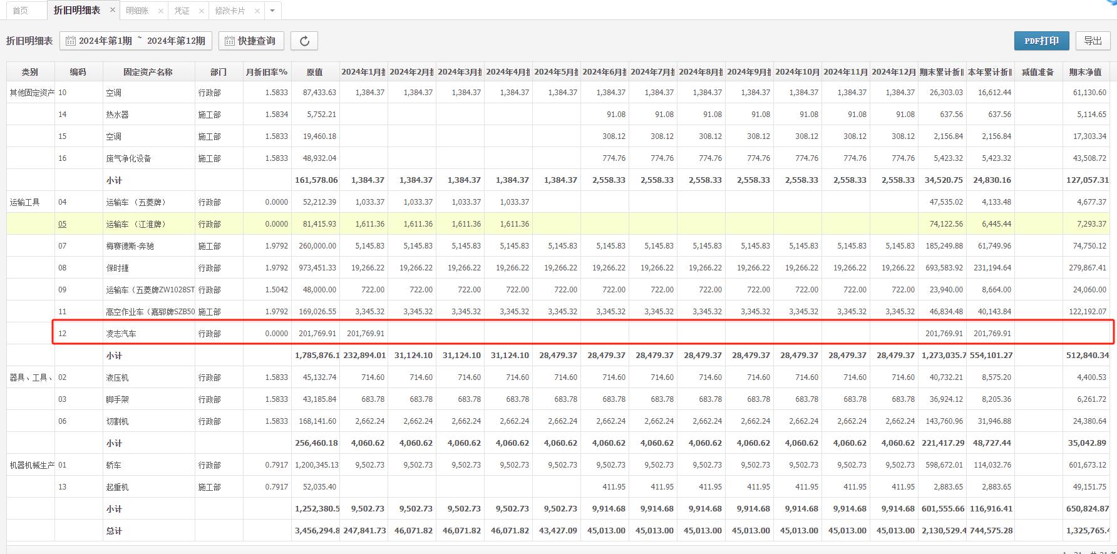Switch to the 首页 tab
The width and height of the screenshot is (1117, 554).
coord(21,11)
